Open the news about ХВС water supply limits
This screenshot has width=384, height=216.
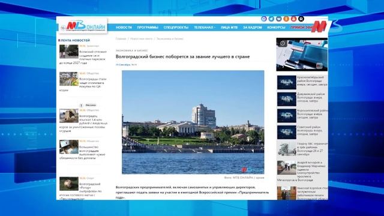[312, 149]
